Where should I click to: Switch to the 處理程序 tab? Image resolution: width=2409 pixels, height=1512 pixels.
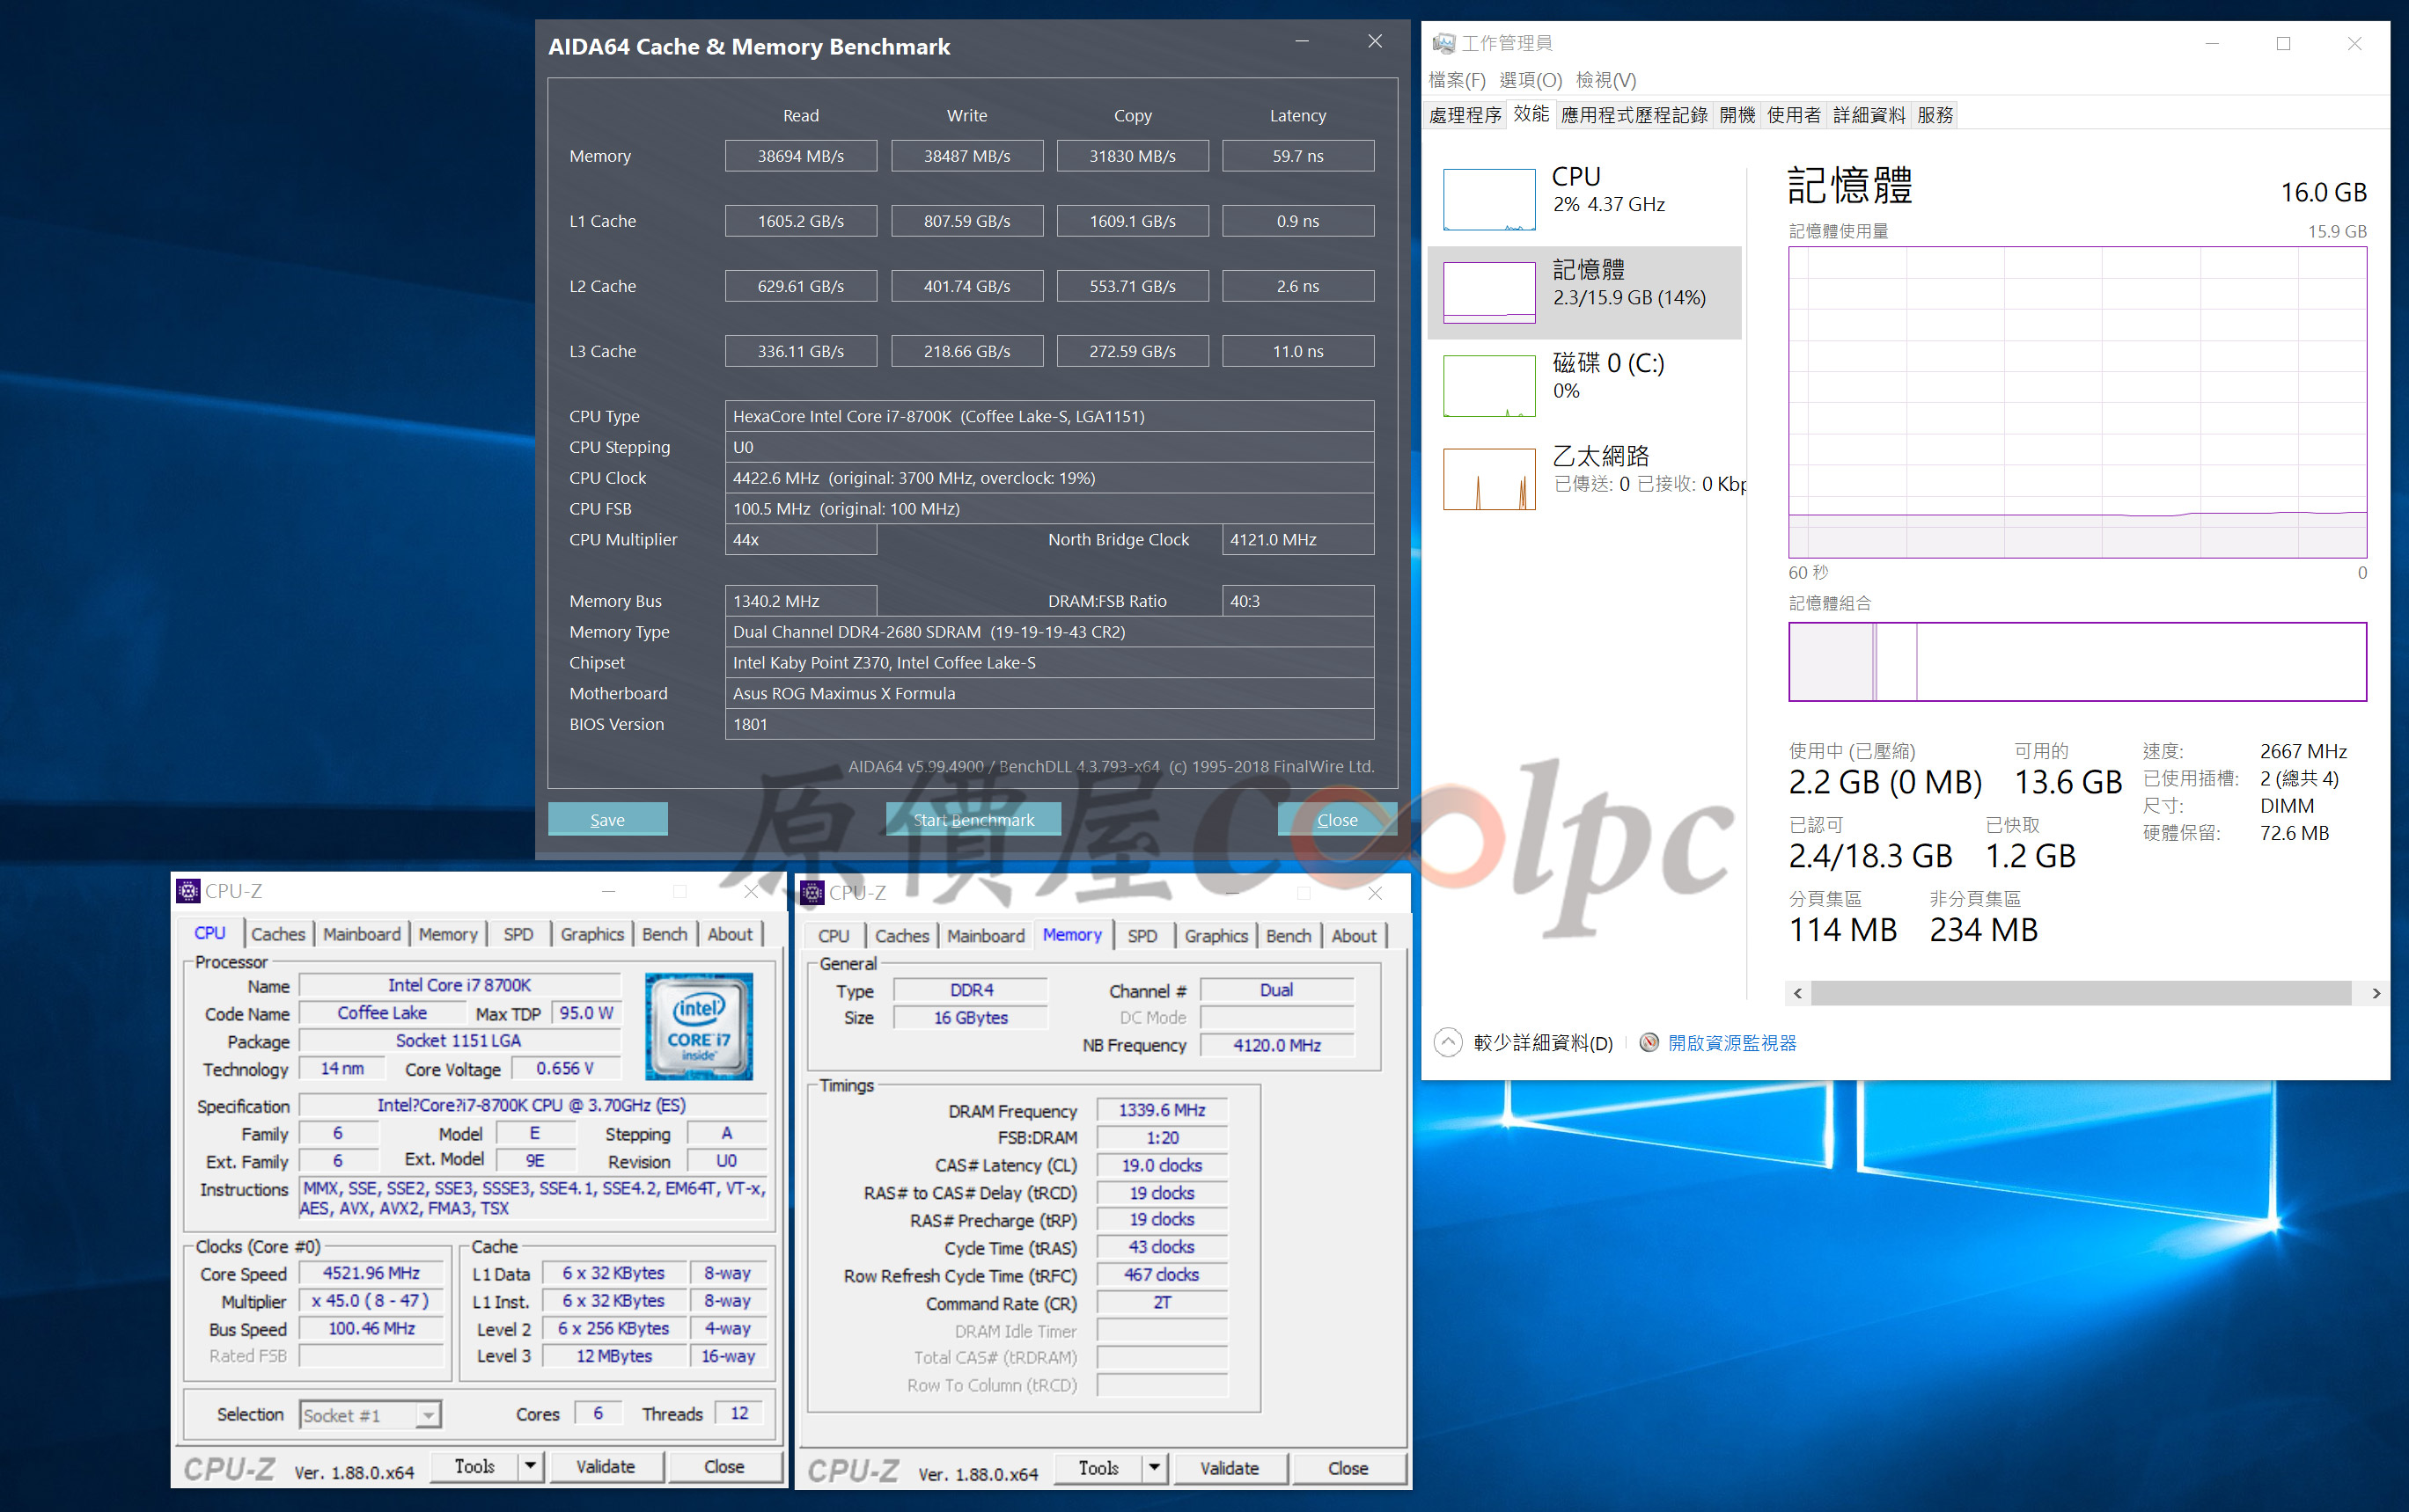(x=1465, y=115)
